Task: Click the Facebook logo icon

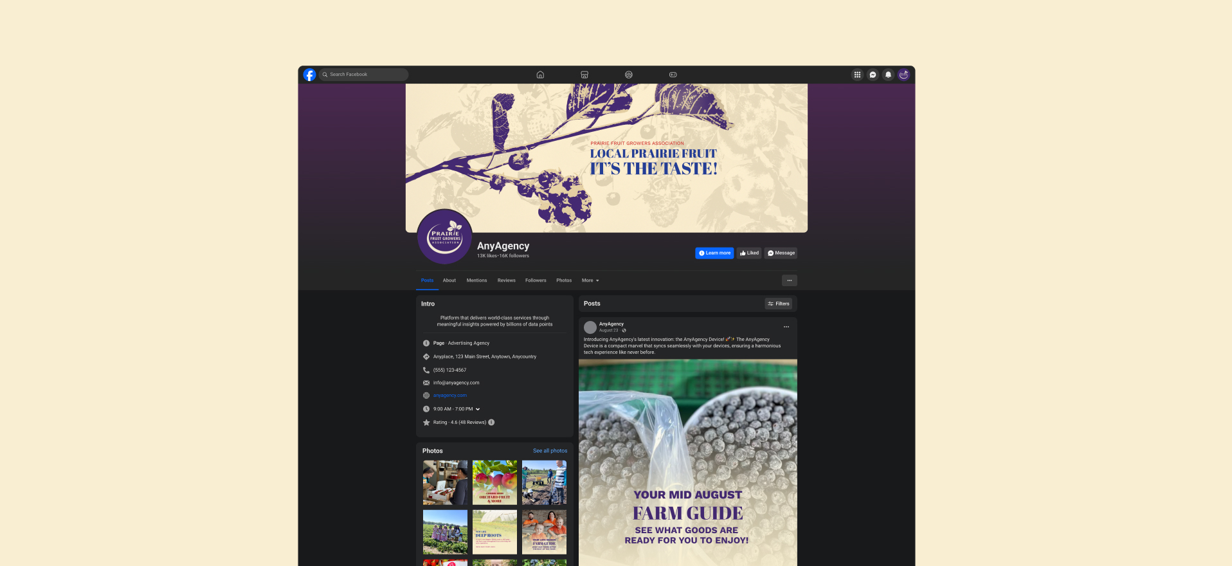Action: pos(309,75)
